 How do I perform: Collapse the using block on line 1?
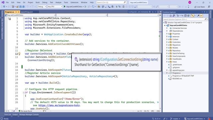(x=24, y=18)
